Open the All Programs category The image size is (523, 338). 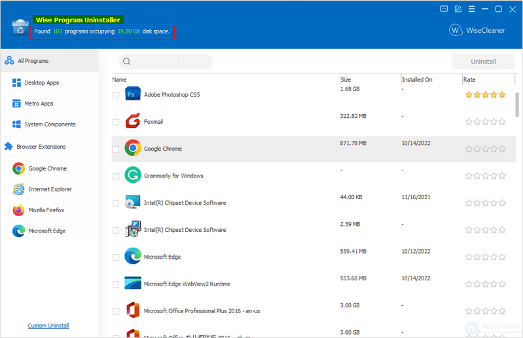tap(49, 61)
